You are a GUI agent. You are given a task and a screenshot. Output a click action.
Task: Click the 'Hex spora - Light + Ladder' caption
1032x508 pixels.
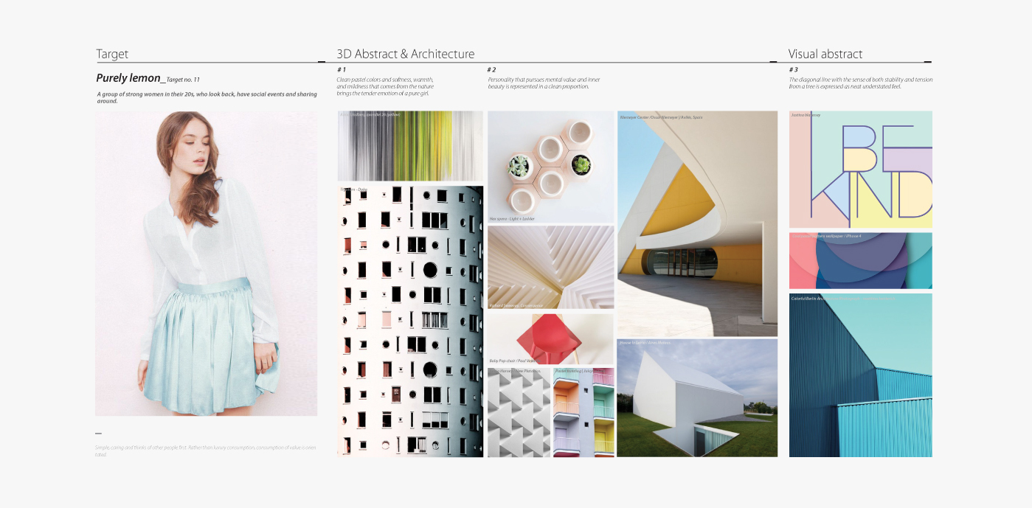(x=512, y=219)
